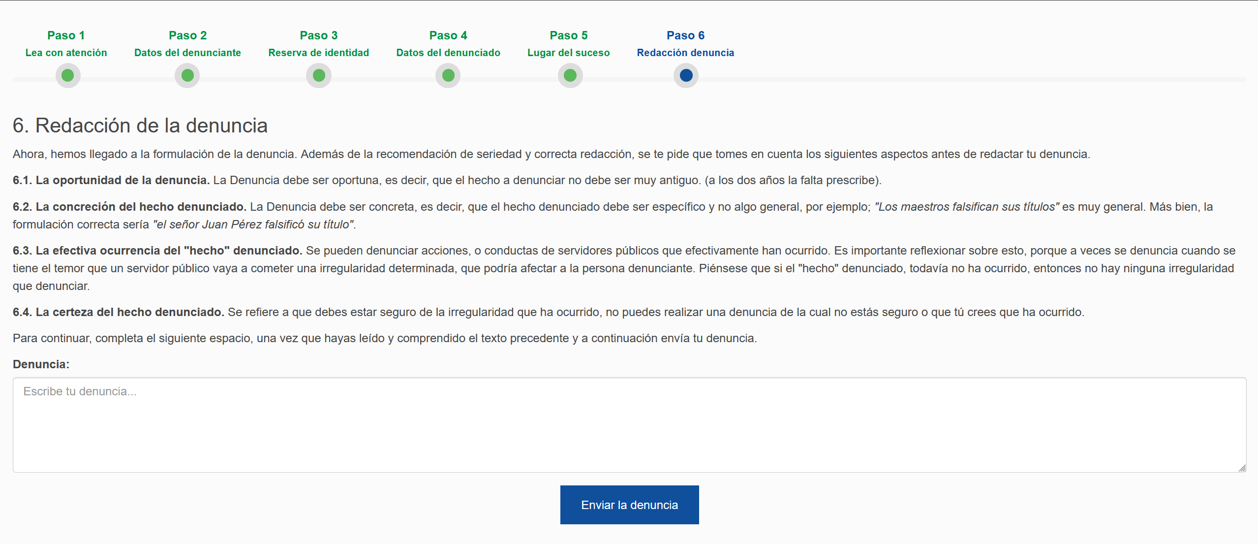
Task: Select Paso 3 tab label
Action: pos(318,35)
